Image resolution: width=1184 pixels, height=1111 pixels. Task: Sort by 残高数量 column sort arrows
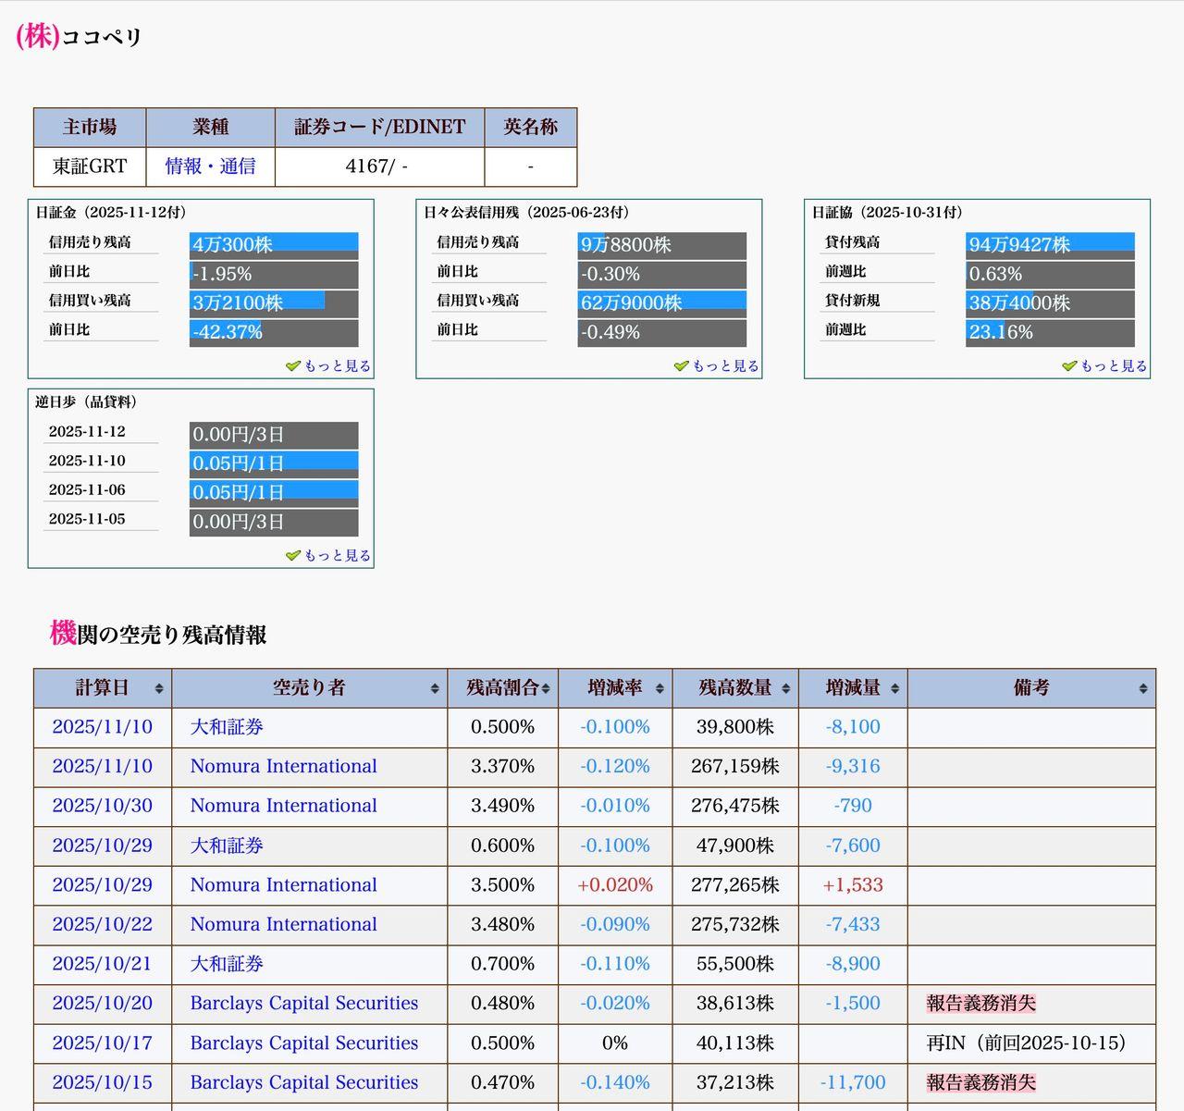pos(786,689)
